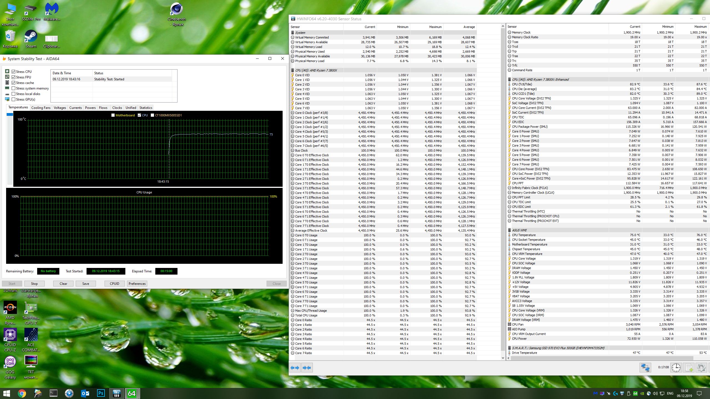This screenshot has height=399, width=710.
Task: Click the Preferences button
Action: click(137, 283)
